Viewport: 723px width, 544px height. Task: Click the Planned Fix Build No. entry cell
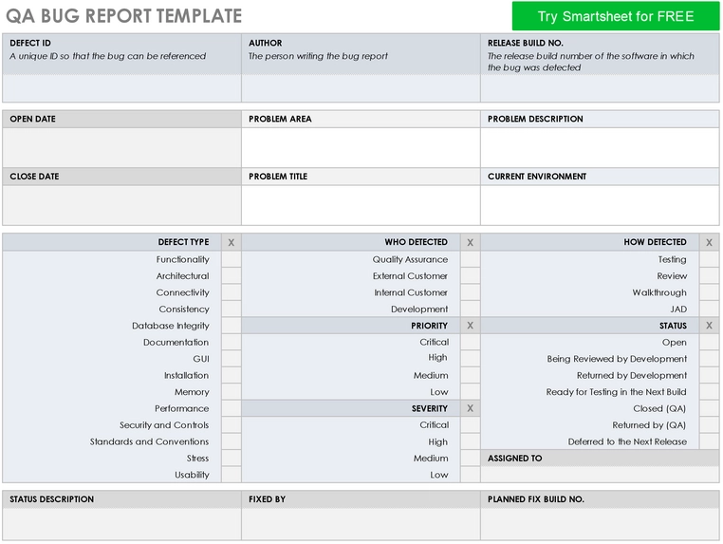(600, 524)
